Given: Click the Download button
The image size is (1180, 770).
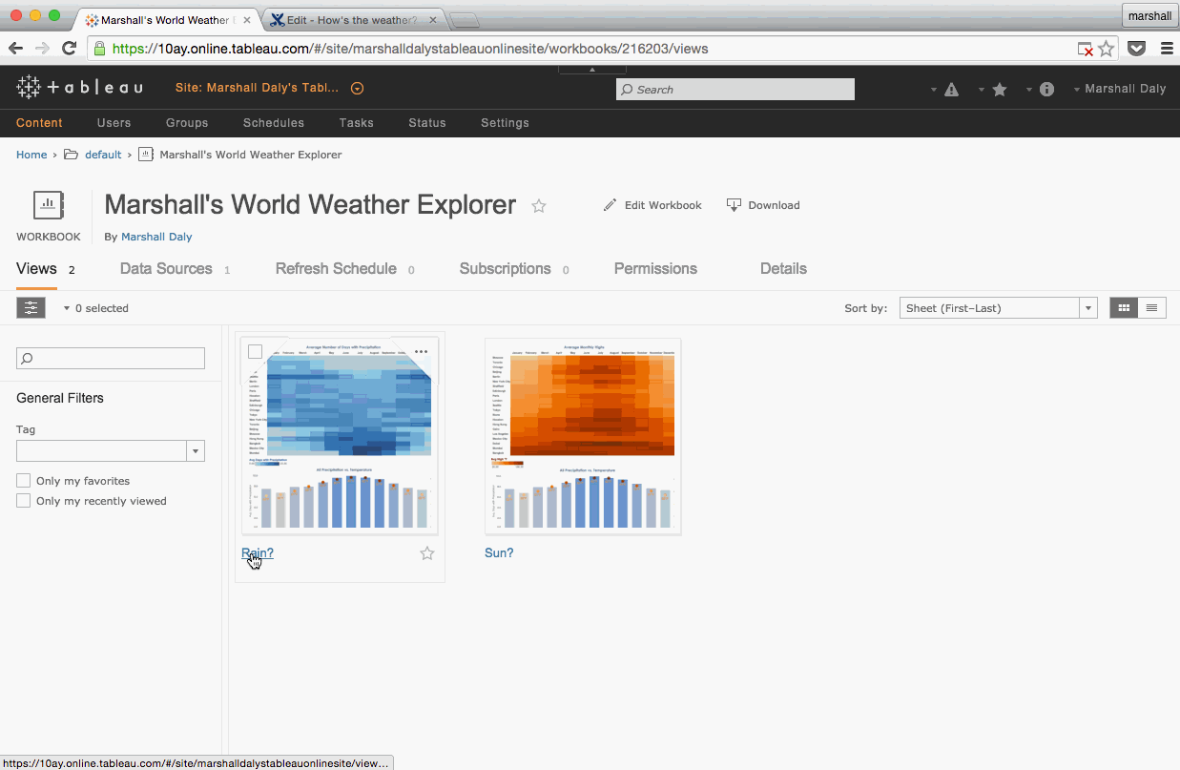Looking at the screenshot, I should coord(763,205).
